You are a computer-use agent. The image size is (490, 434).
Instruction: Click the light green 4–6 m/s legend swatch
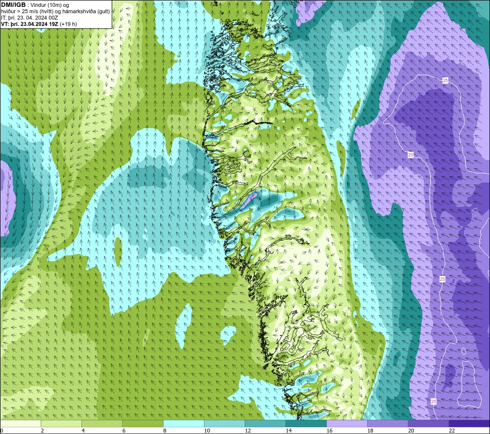point(102,423)
